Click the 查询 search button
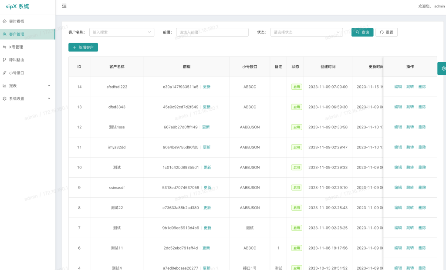The image size is (446, 270). [362, 32]
